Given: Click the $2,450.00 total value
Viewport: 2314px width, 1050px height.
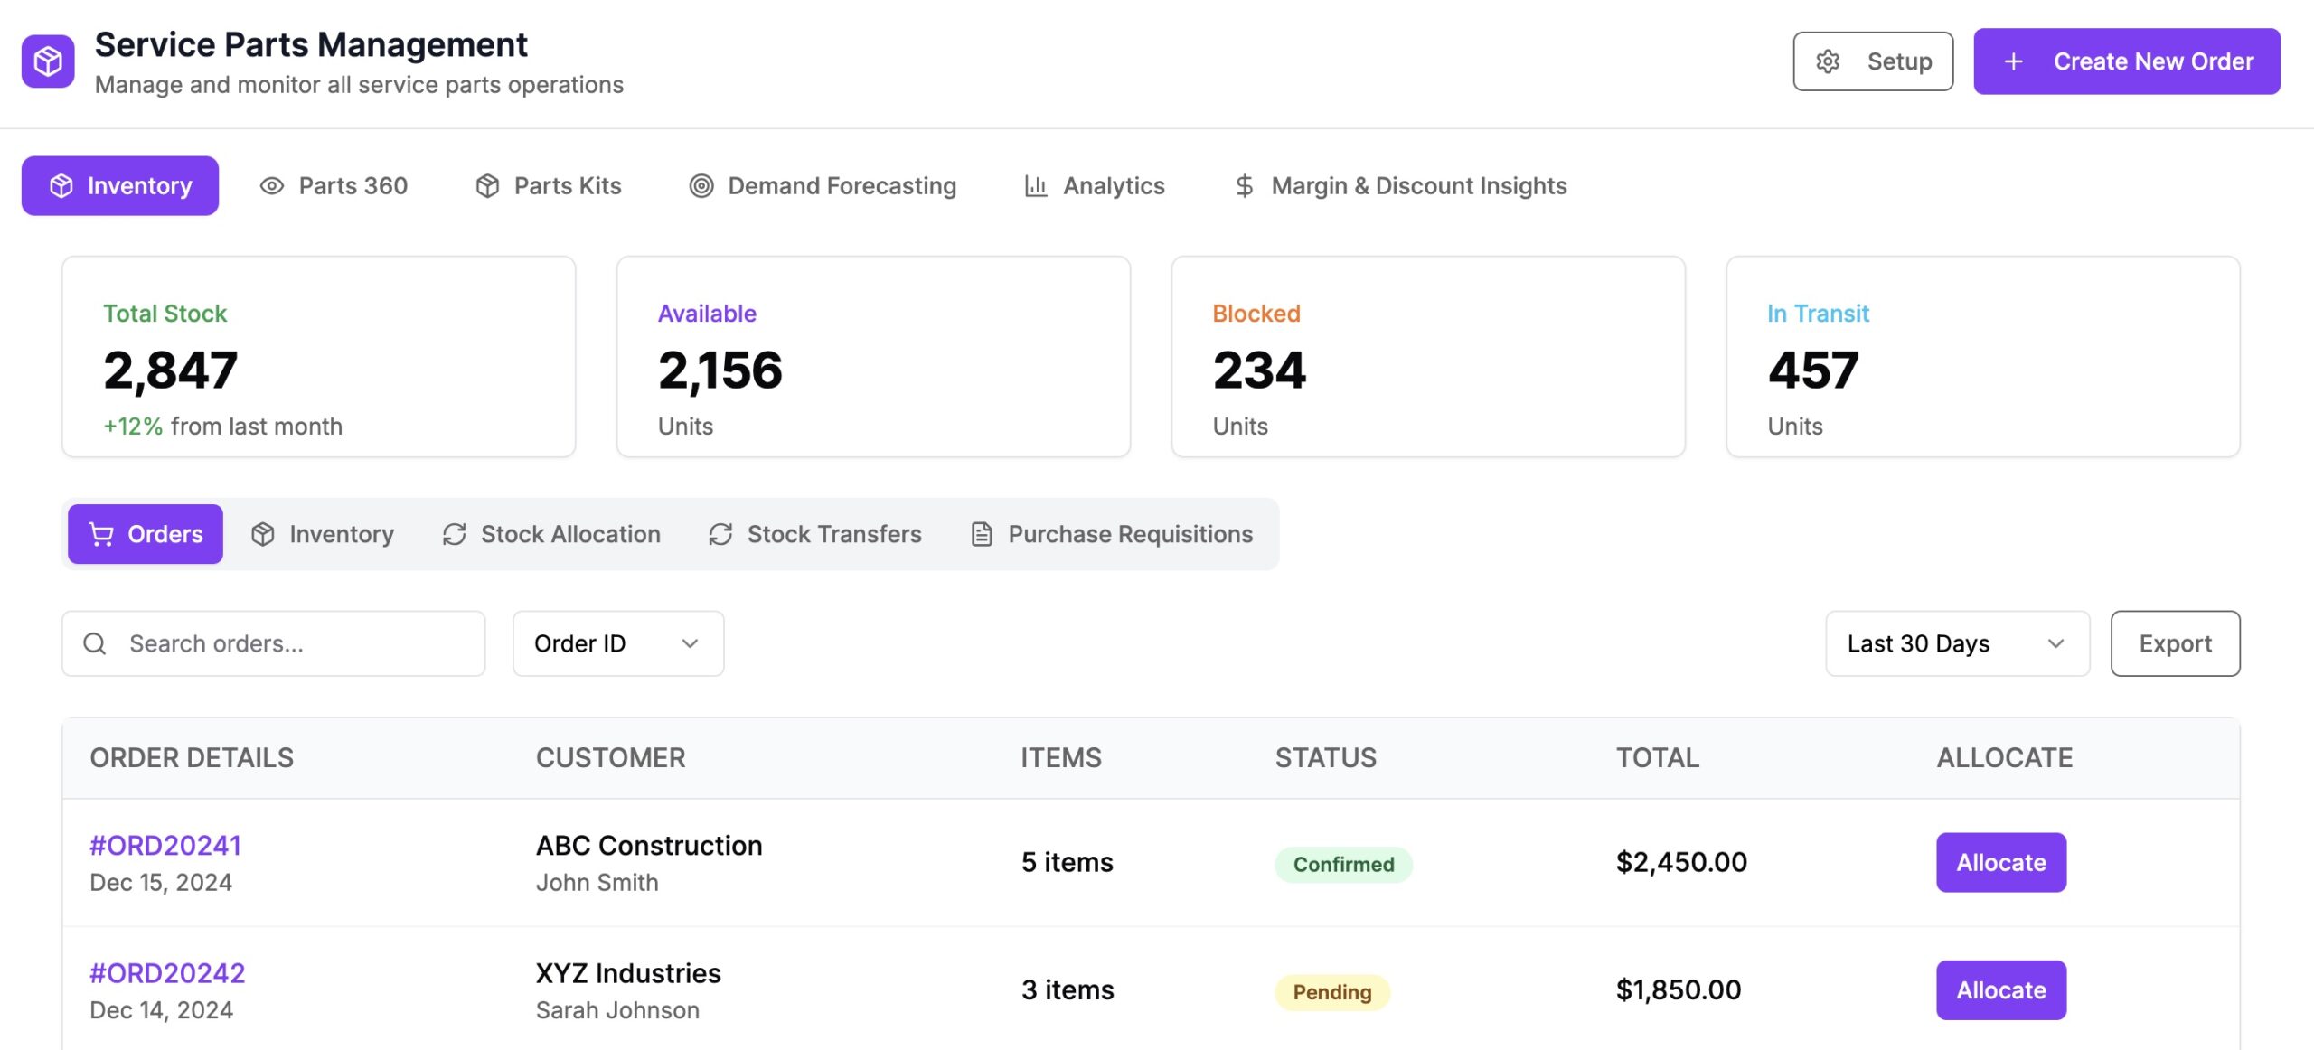Looking at the screenshot, I should pos(1681,862).
